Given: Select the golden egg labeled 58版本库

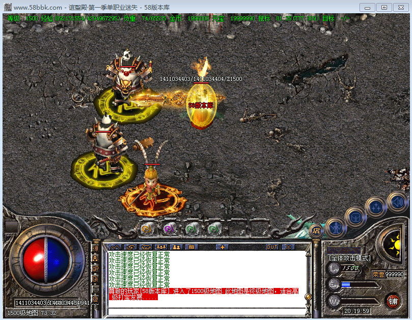Looking at the screenshot, I should 202,106.
